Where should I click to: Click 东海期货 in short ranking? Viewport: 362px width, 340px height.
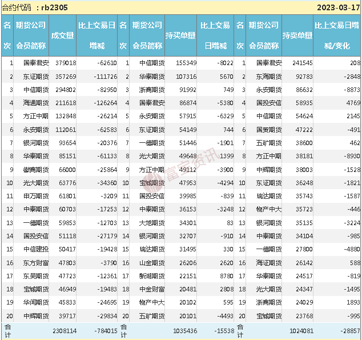click(269, 77)
